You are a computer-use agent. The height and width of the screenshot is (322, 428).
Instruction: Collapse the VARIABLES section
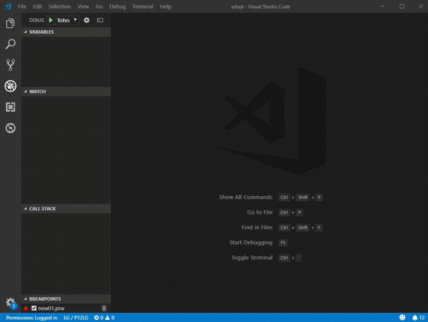(66, 32)
